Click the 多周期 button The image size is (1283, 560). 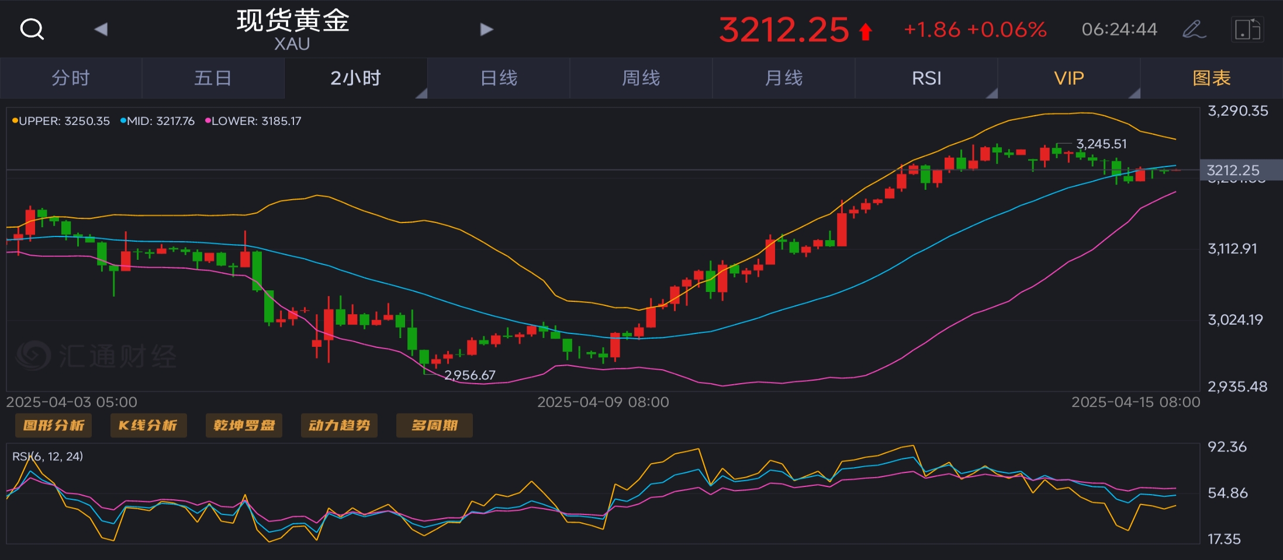[x=434, y=425]
